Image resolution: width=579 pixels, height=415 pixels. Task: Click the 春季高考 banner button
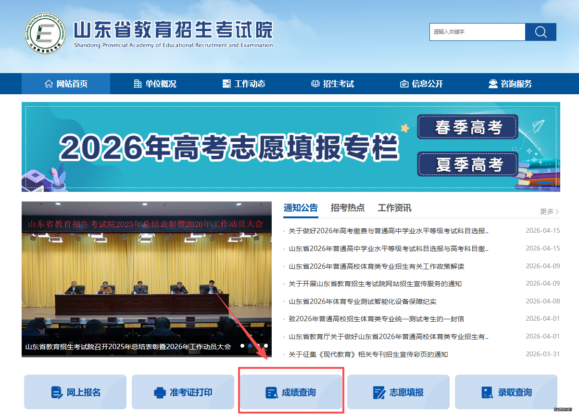click(x=467, y=127)
